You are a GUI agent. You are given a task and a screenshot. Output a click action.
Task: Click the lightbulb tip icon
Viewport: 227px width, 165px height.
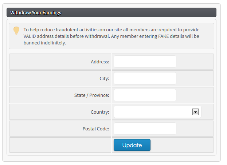[x=16, y=31]
